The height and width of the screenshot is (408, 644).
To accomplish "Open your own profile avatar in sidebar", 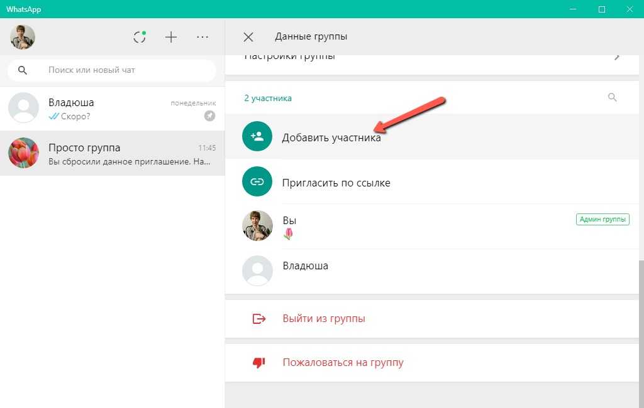I will pos(23,37).
